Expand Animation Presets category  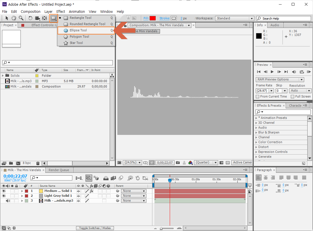point(256,118)
